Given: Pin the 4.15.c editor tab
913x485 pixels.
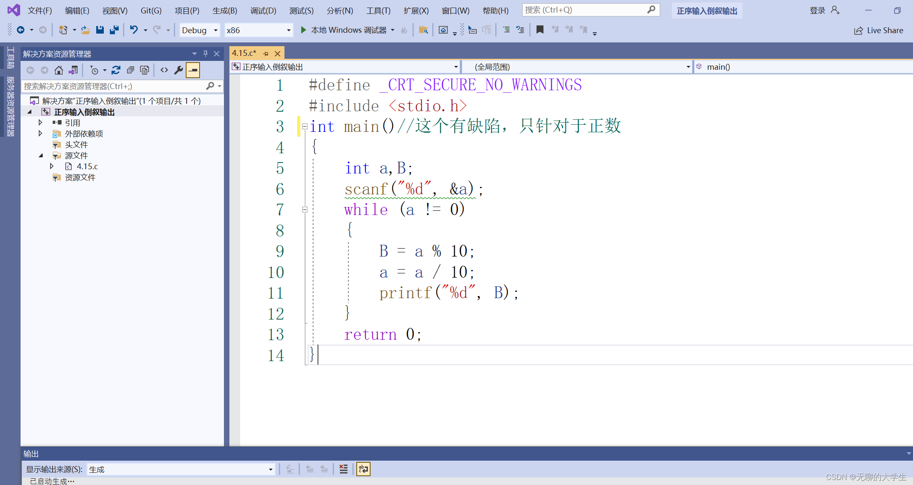Looking at the screenshot, I should click(x=266, y=54).
